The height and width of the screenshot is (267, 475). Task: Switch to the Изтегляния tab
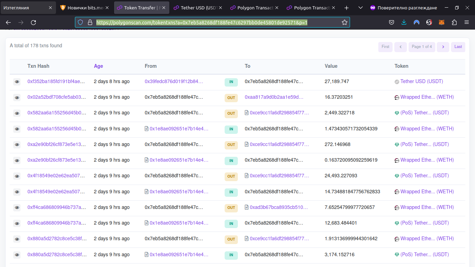click(28, 8)
